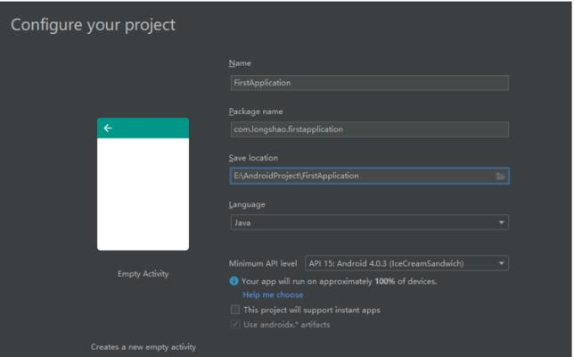Viewport: 574px width, 357px height.
Task: Click the folder browse icon in Save location
Action: coord(501,176)
